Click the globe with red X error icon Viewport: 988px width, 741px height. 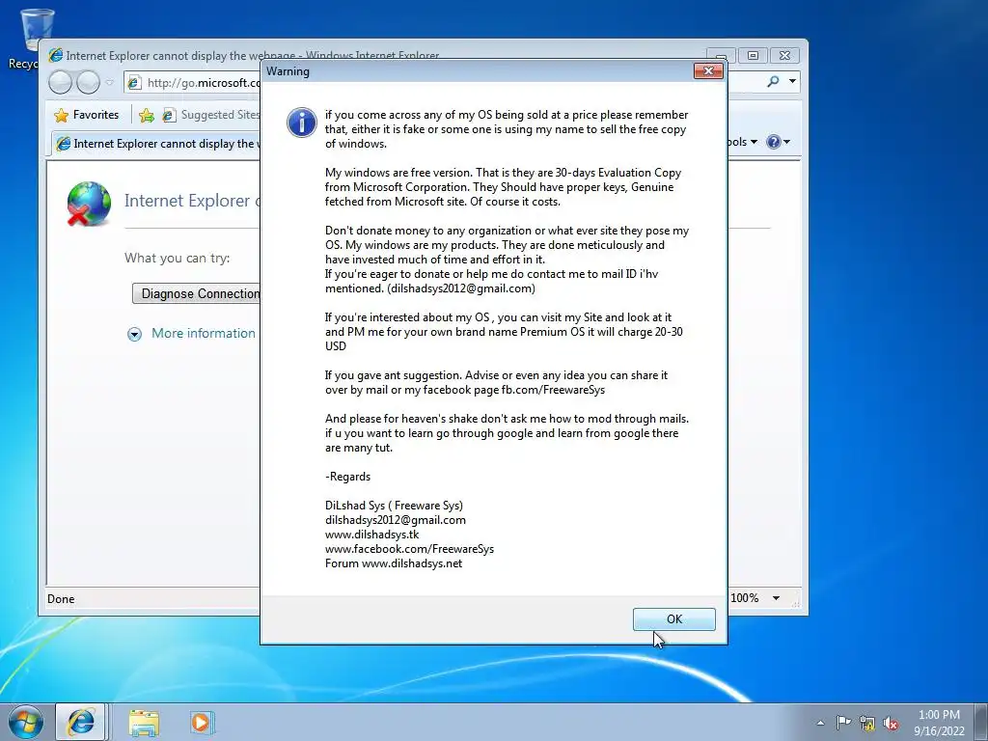[x=89, y=204]
